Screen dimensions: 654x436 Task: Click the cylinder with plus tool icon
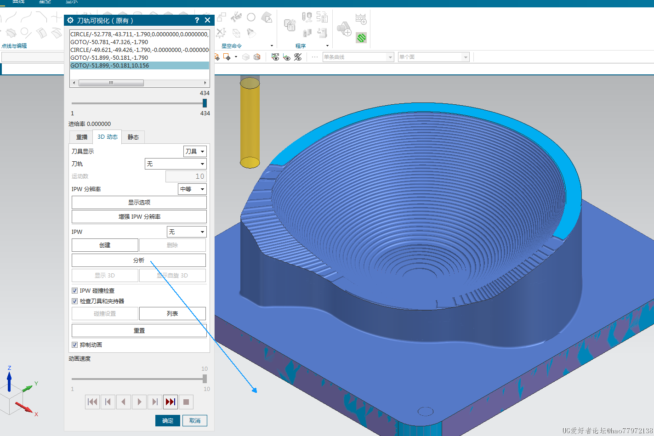pyautogui.click(x=344, y=28)
